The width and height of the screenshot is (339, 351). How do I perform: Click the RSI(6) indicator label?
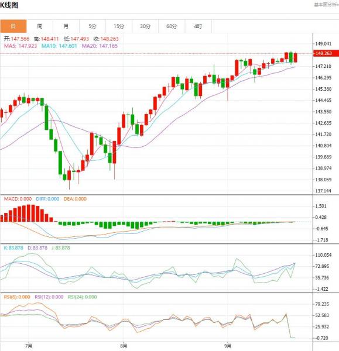coord(17,297)
